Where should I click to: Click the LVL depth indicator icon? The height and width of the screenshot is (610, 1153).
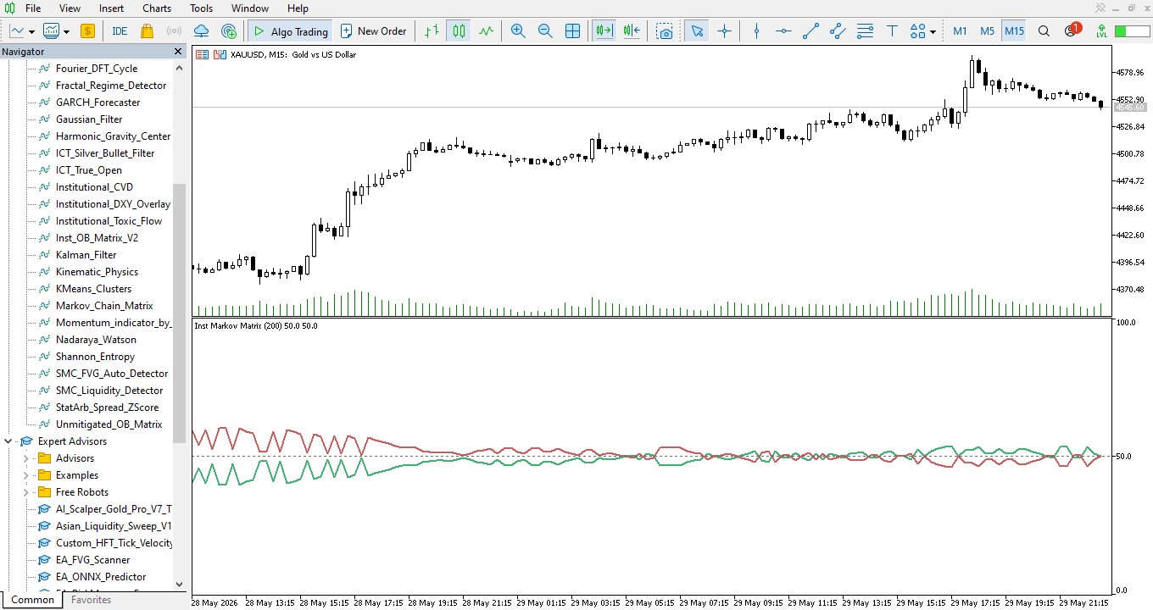point(1101,31)
